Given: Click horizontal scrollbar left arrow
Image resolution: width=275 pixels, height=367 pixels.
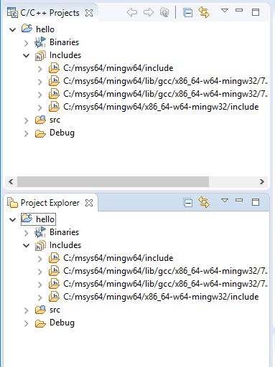Looking at the screenshot, I should coord(11,181).
